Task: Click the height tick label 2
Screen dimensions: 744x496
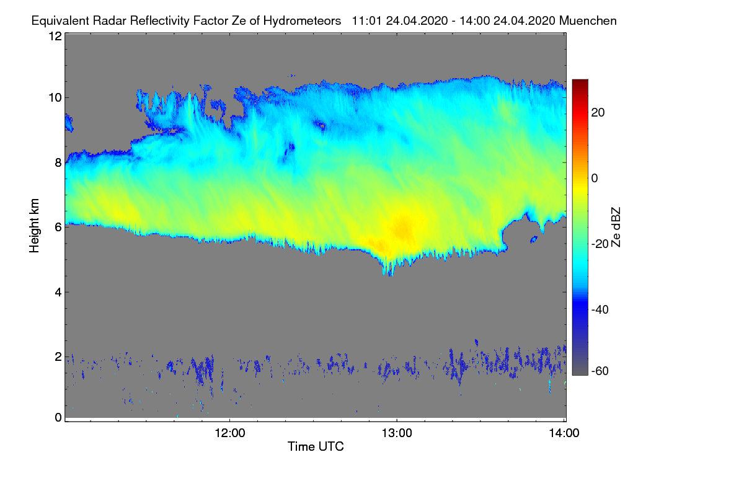Action: [x=58, y=356]
